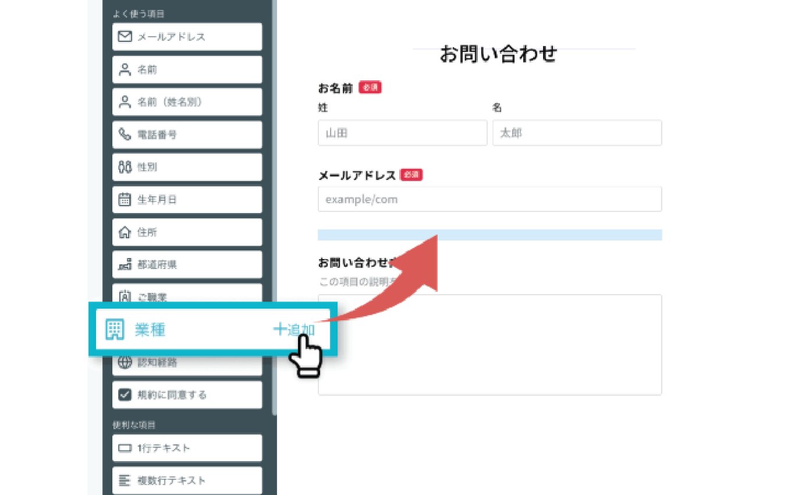Viewport: 809px width, 495px height.
Task: Add the 都道府県 field item
Action: pyautogui.click(x=187, y=265)
